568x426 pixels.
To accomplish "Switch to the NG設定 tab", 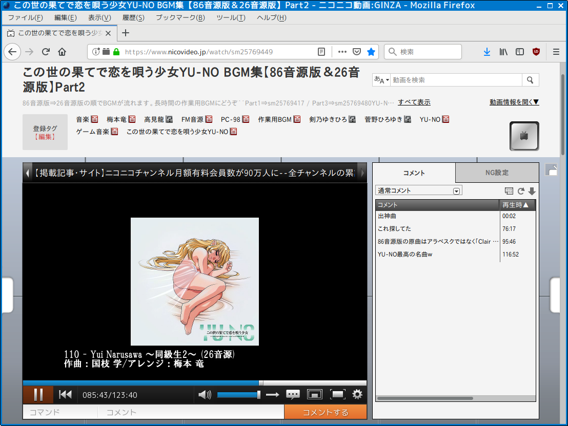I will tap(497, 173).
